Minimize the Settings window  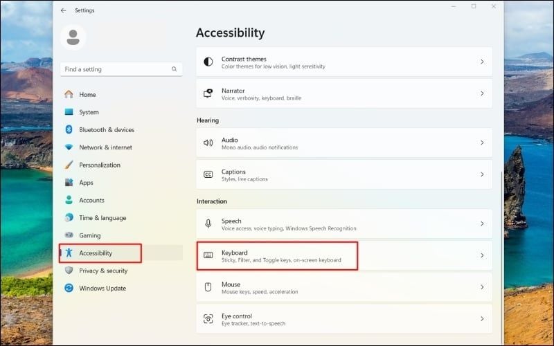pos(454,6)
